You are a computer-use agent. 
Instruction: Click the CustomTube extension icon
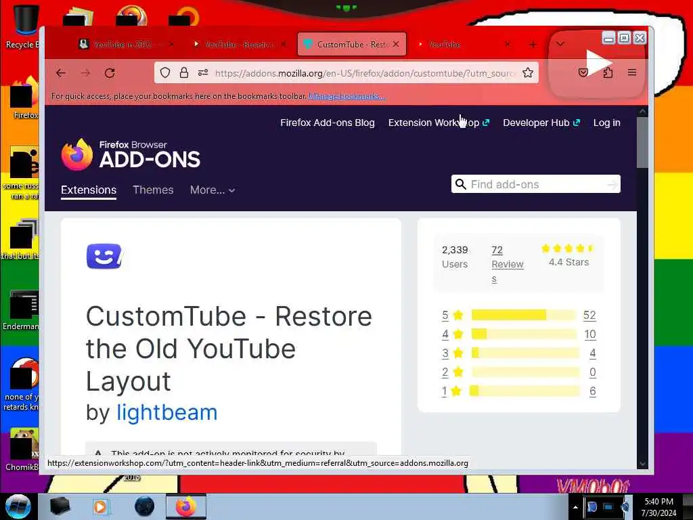[104, 256]
